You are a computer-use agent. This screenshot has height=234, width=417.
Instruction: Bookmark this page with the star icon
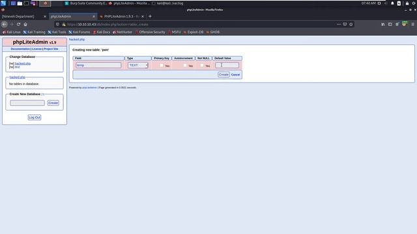pyautogui.click(x=351, y=25)
